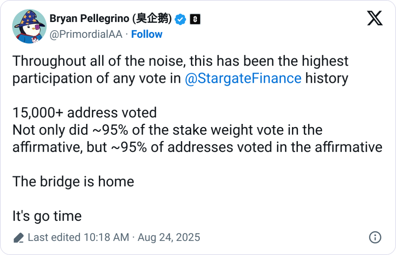The image size is (396, 255).
Task: Open the tweet info circle icon
Action: tap(375, 237)
